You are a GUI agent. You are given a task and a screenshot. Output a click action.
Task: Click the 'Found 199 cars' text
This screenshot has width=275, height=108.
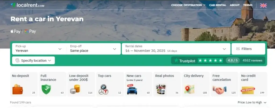coord(20,102)
